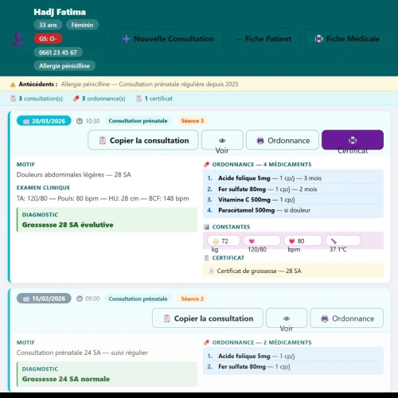Click the clipboard icon beside Certificat heading
Viewport: 398px width, 398px height.
pyautogui.click(x=207, y=258)
